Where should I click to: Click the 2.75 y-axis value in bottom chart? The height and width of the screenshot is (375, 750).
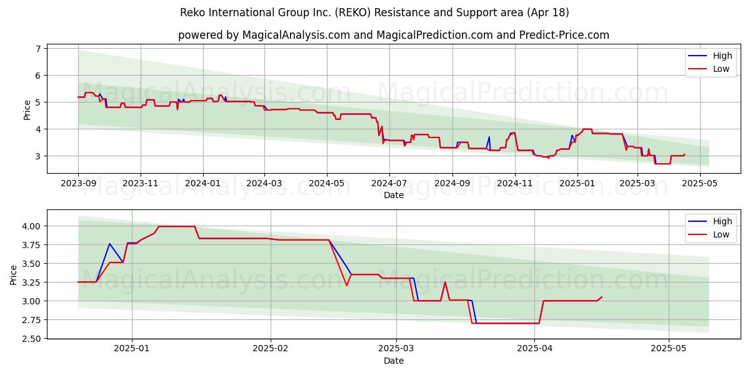click(32, 320)
